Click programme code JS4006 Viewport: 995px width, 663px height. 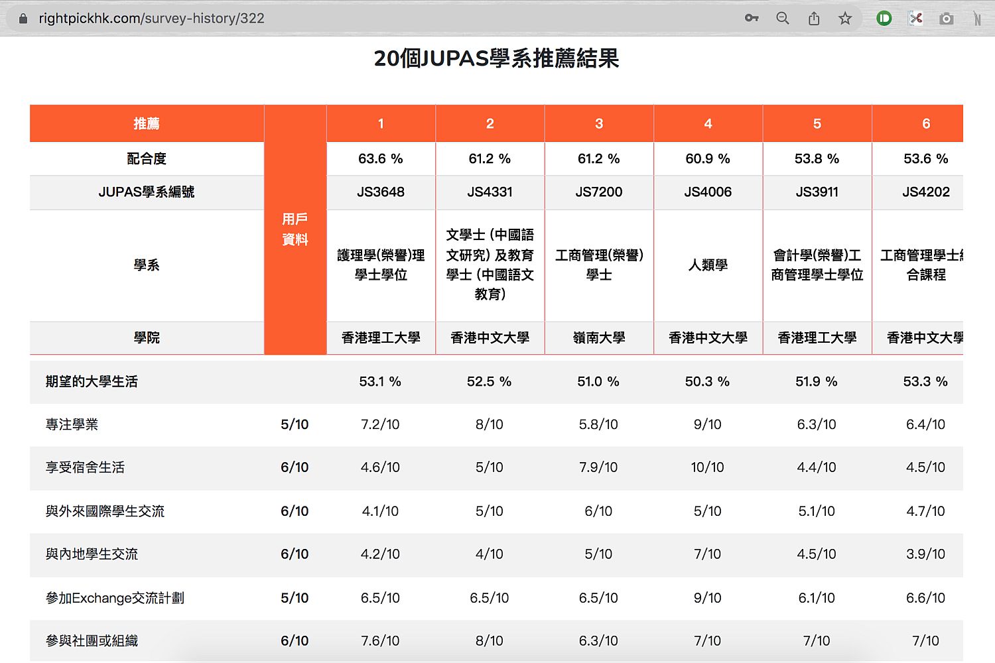click(x=708, y=192)
